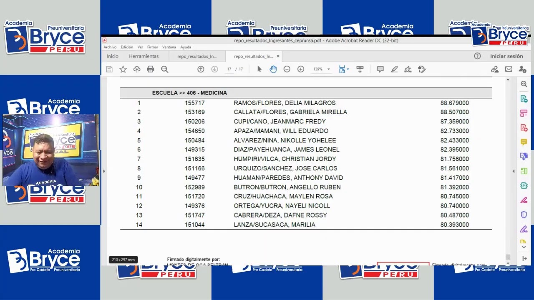The height and width of the screenshot is (300, 534).
Task: Click the Create PDF sidebar icon
Action: pyautogui.click(x=524, y=127)
